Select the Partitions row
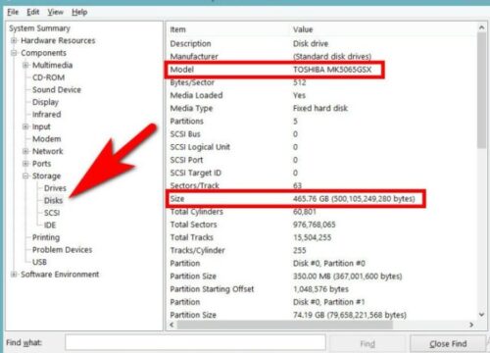This screenshot has width=490, height=353. pos(321,121)
